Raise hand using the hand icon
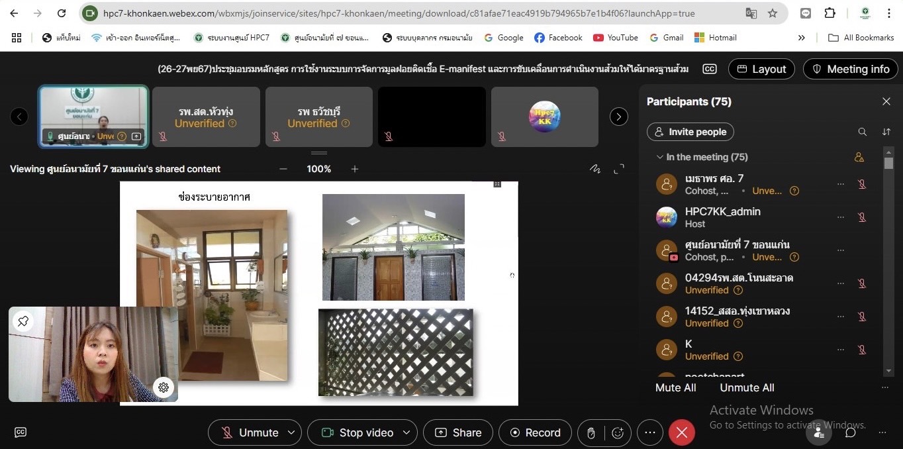 click(x=591, y=433)
